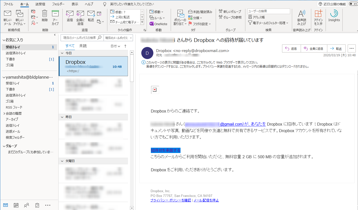Click 招待状を承諾する link
Viewport: 358px width, 210px height.
166,150
